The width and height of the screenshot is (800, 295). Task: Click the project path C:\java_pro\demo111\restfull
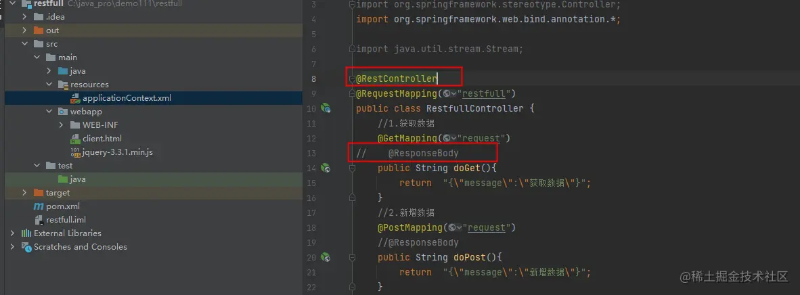(125, 3)
